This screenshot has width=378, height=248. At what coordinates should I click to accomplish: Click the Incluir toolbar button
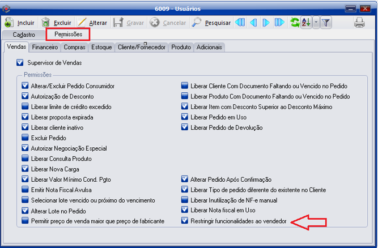(x=20, y=23)
